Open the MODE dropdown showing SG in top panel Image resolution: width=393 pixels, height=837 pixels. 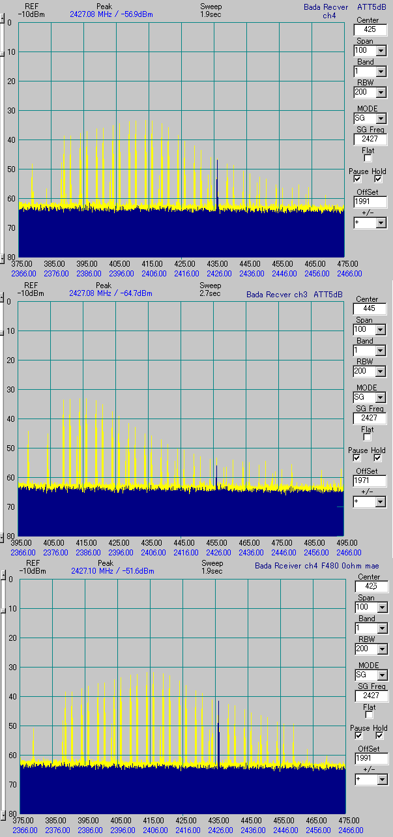point(381,119)
